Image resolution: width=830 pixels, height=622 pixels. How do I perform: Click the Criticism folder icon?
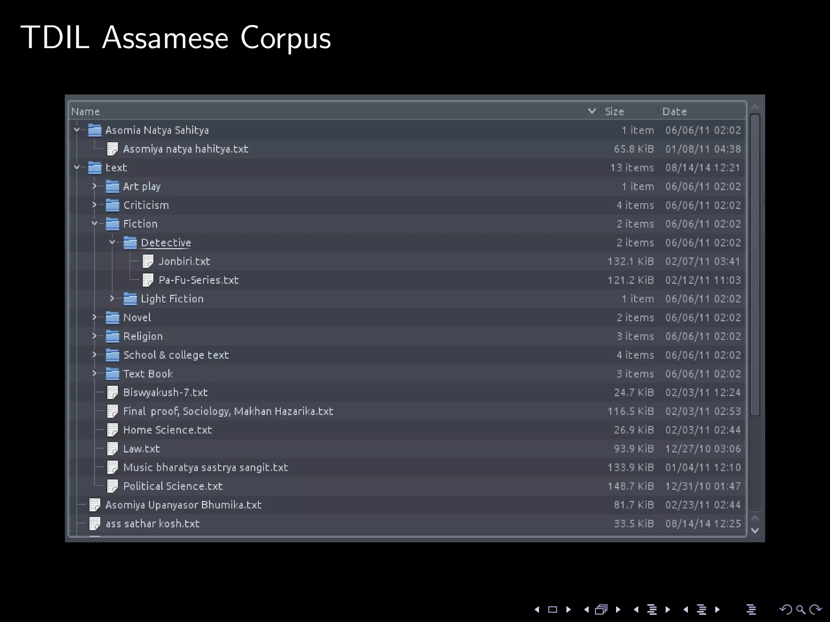point(112,205)
